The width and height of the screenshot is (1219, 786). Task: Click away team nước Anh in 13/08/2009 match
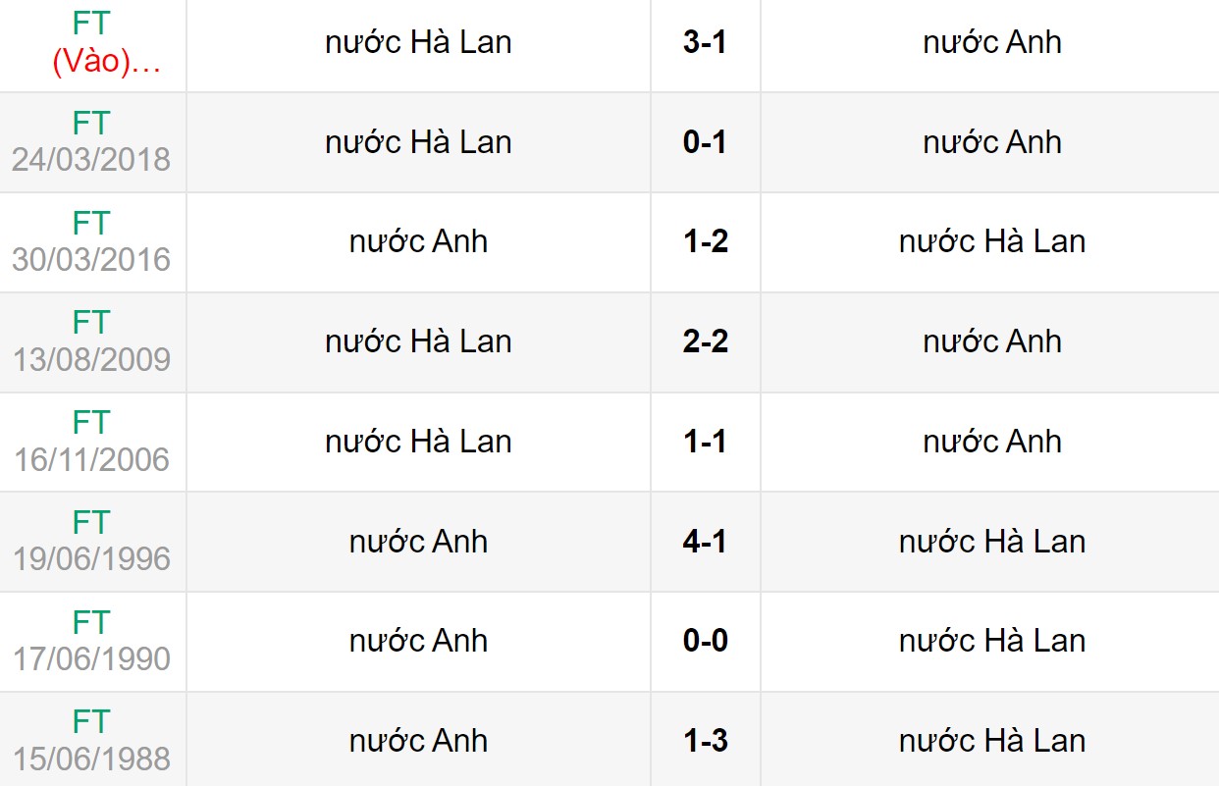[992, 341]
